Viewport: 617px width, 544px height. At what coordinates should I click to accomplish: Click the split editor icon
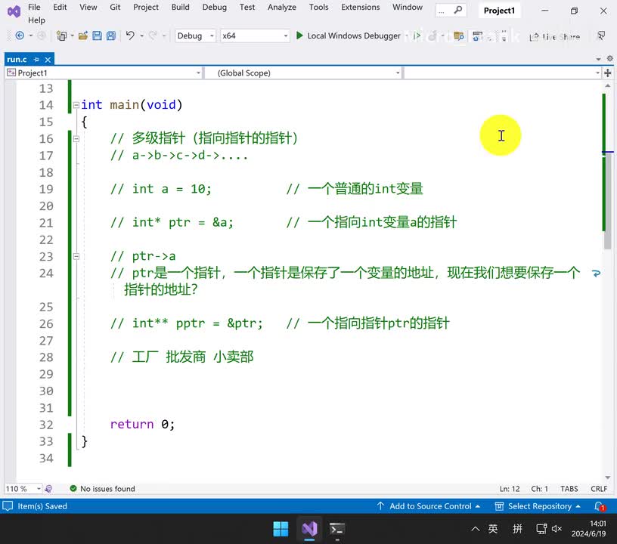[x=608, y=73]
